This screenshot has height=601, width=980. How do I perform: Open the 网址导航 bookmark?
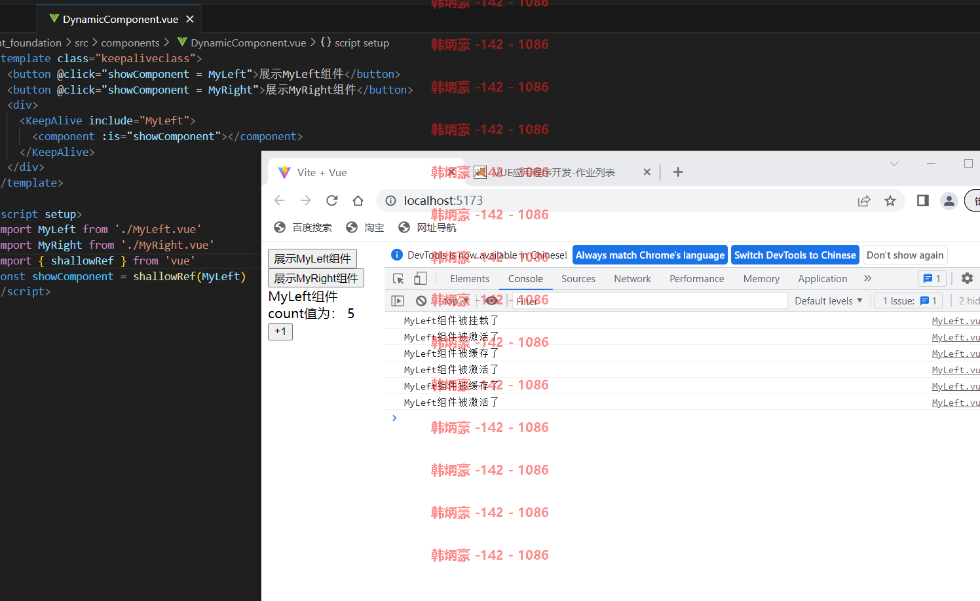point(427,227)
